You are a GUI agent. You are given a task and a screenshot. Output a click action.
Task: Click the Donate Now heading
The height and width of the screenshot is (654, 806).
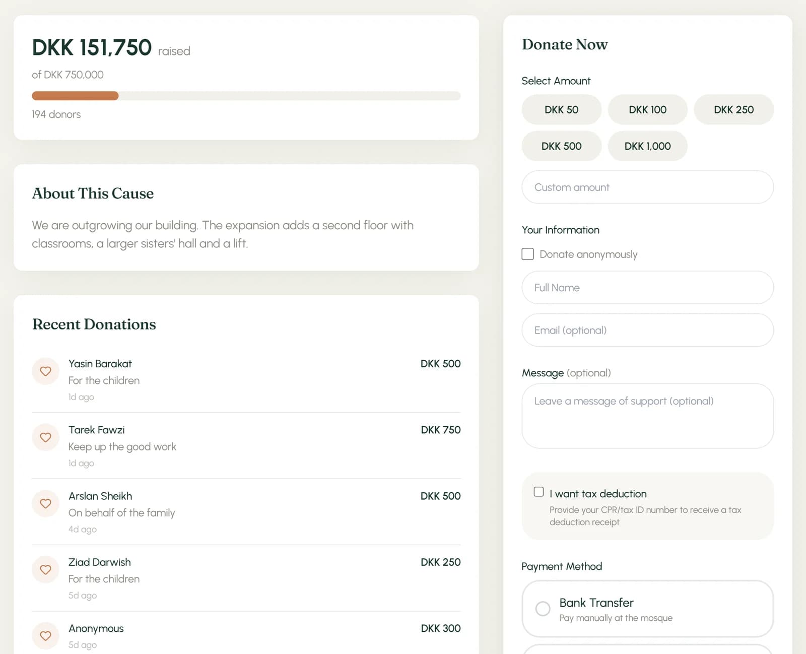click(x=565, y=44)
